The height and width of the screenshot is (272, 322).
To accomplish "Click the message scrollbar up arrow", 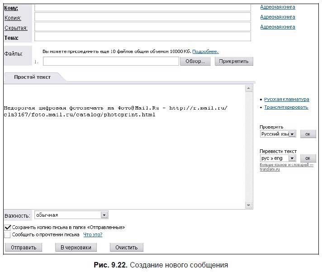I will 249,88.
